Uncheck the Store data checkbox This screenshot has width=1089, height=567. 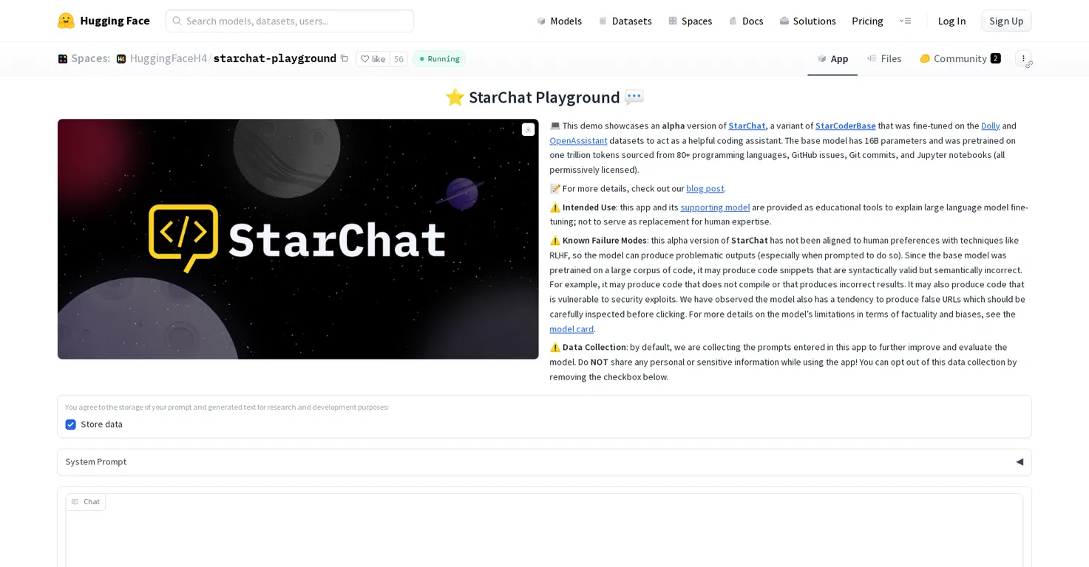70,425
